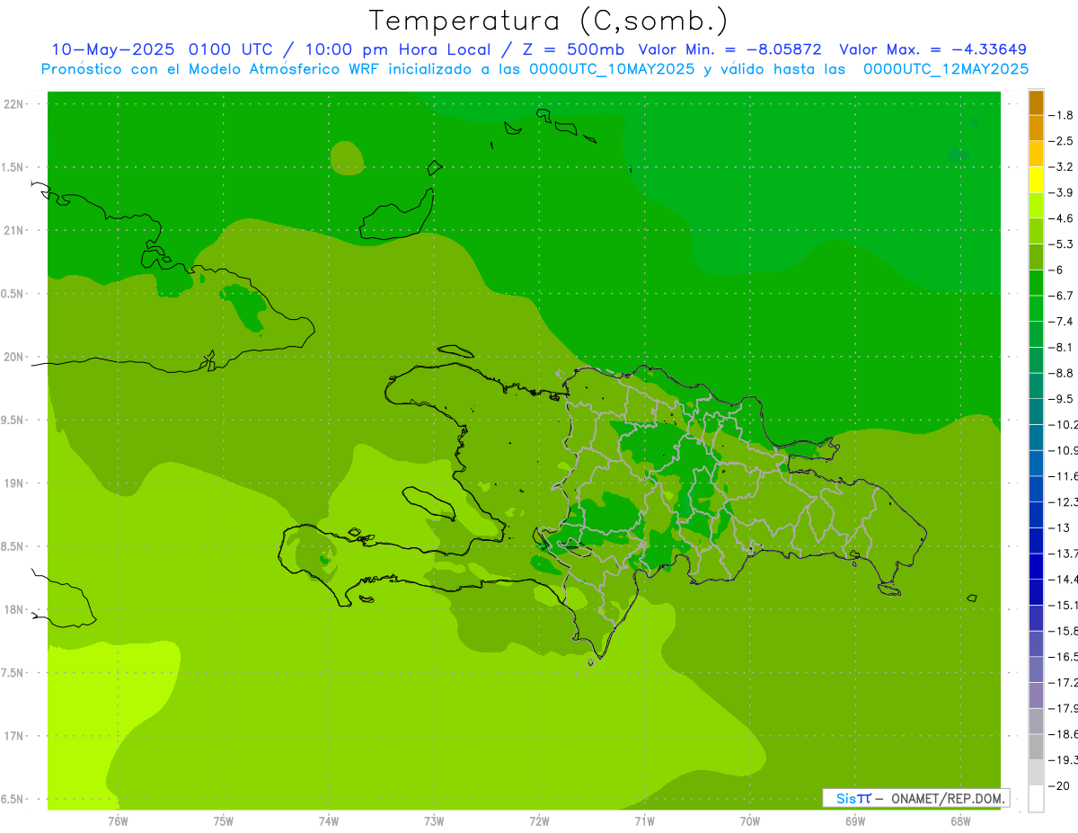Click the 71W longitude label
Image resolution: width=1078 pixels, height=833 pixels.
pyautogui.click(x=644, y=820)
